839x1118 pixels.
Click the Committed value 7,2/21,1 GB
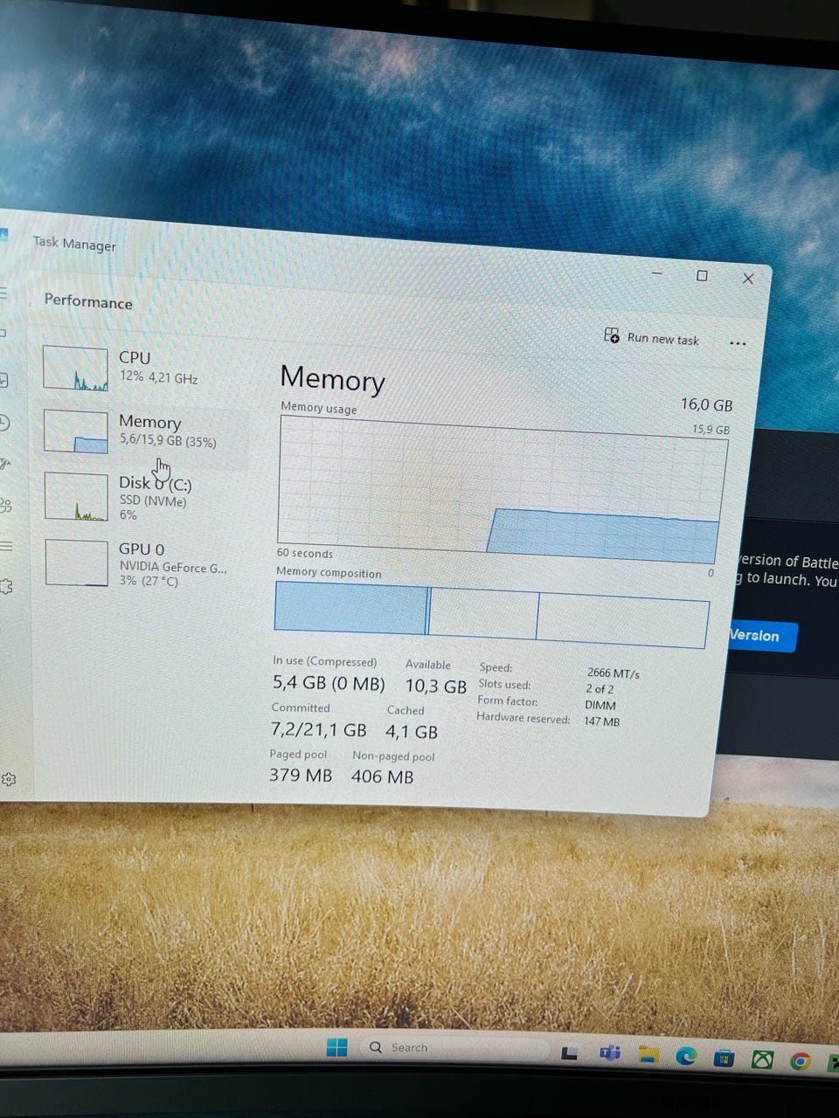pos(318,729)
